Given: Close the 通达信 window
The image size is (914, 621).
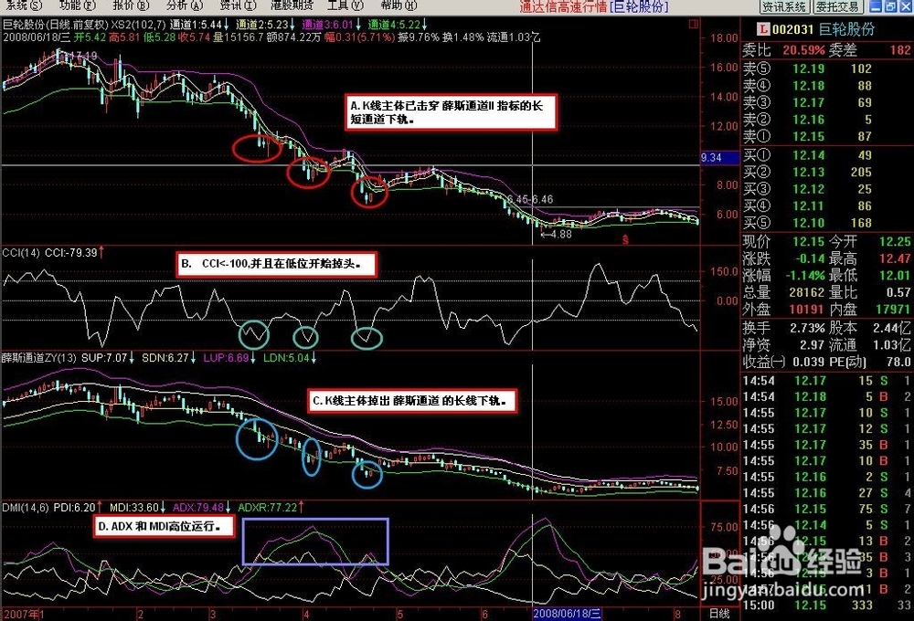Looking at the screenshot, I should 905,6.
